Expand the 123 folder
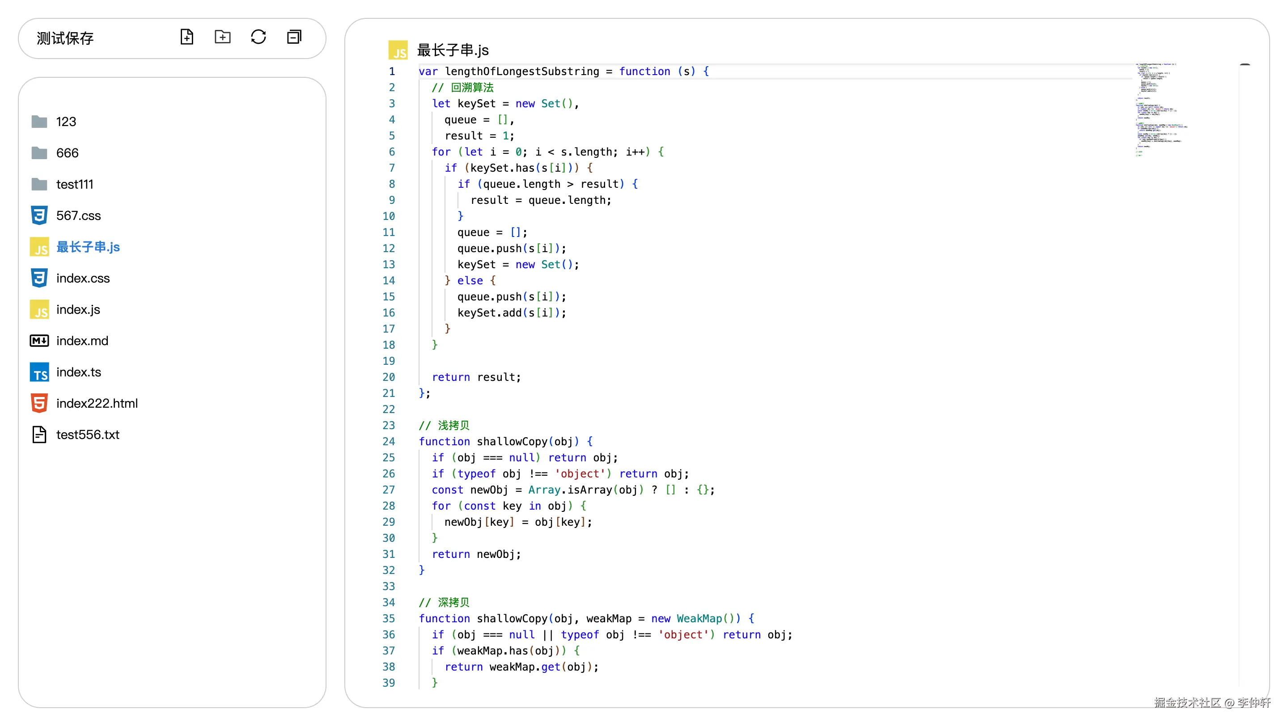The height and width of the screenshot is (726, 1288). [66, 122]
